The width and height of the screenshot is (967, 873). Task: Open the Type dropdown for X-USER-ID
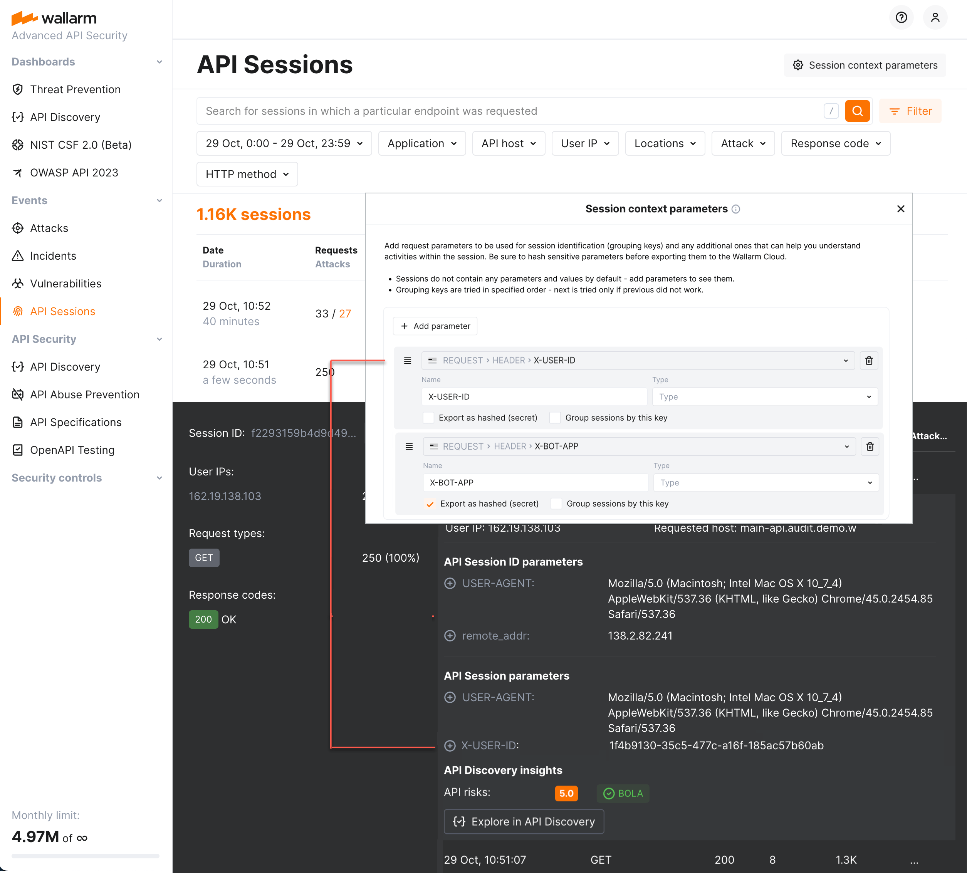click(x=765, y=397)
